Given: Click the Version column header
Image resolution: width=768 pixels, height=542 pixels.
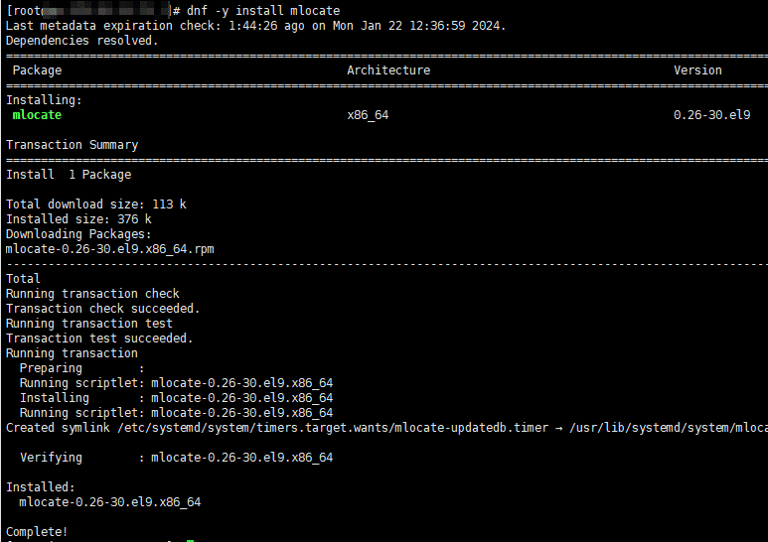Looking at the screenshot, I should pos(697,70).
